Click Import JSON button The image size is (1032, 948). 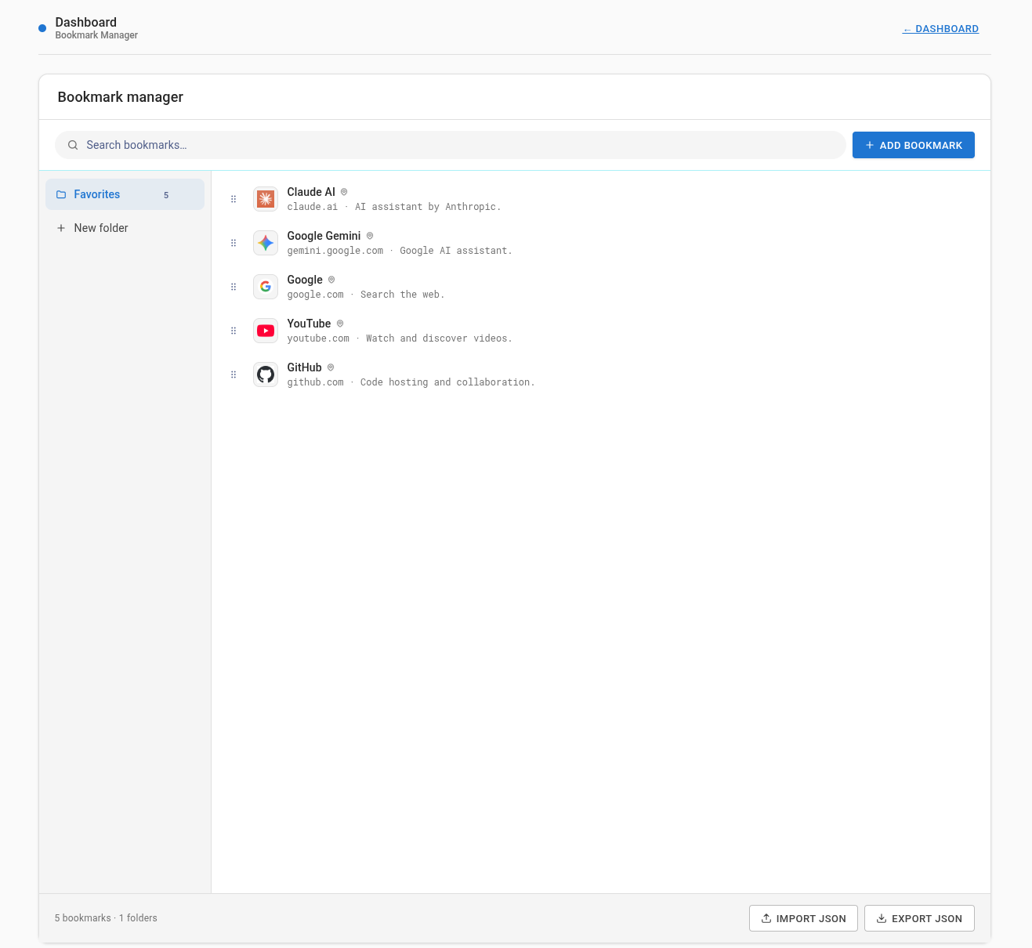click(x=803, y=918)
